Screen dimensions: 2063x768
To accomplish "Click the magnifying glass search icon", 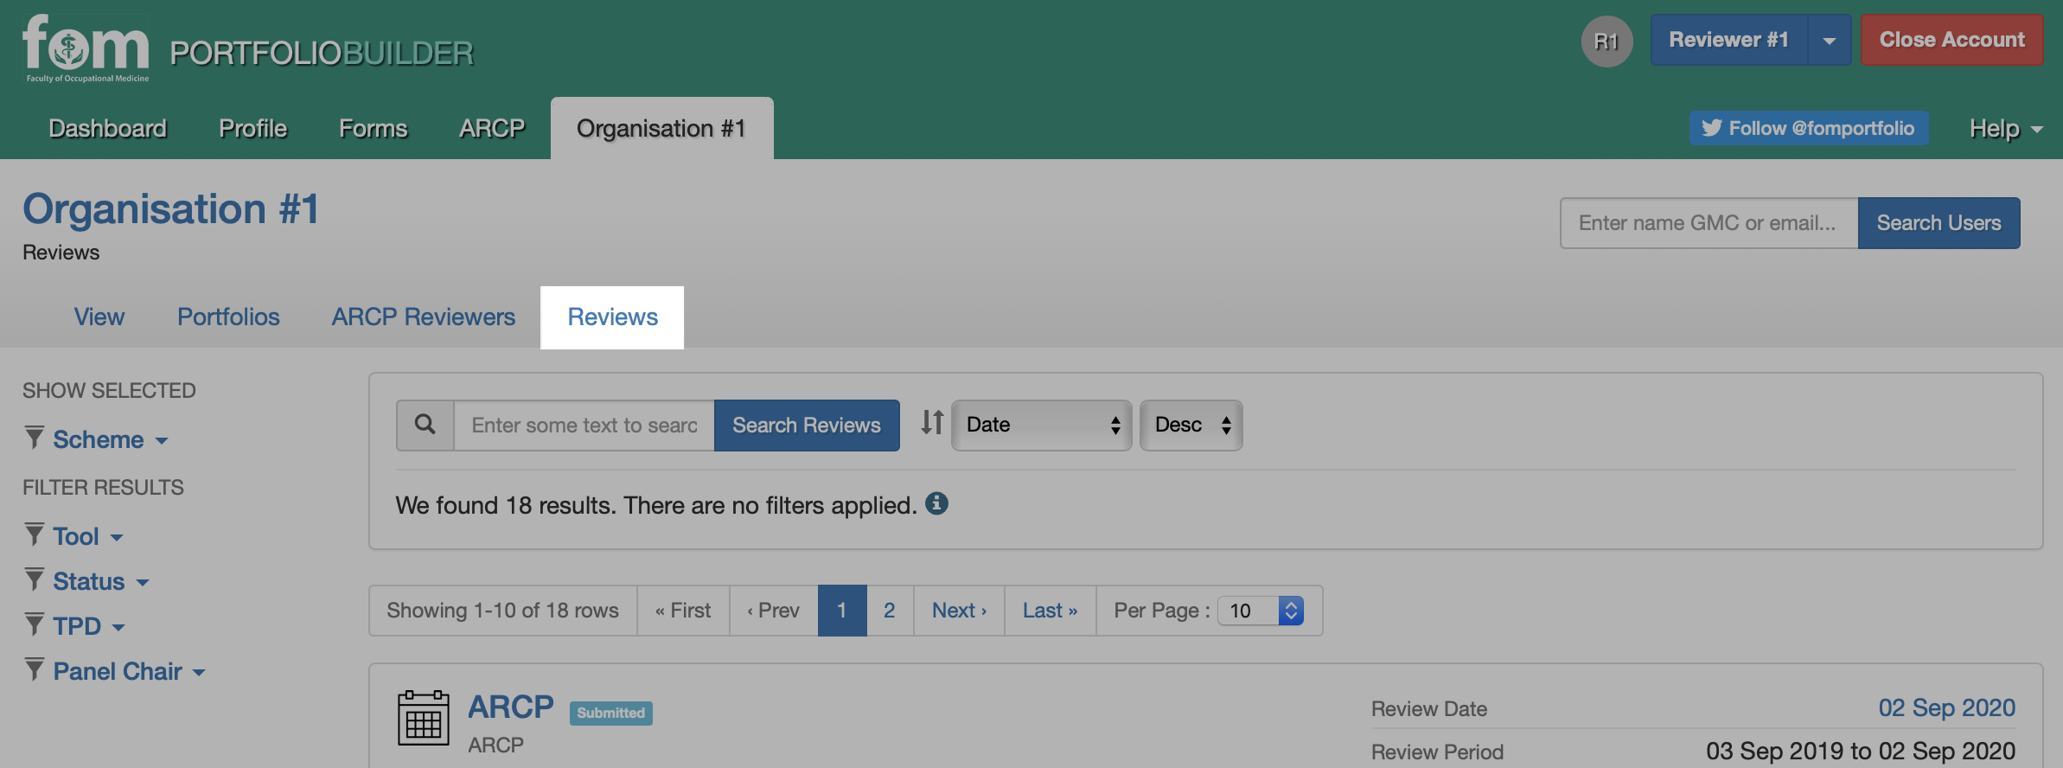I will click(425, 425).
